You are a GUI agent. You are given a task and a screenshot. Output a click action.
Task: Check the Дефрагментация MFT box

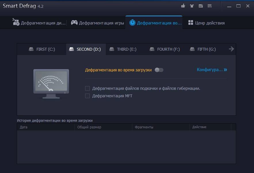coord(87,96)
